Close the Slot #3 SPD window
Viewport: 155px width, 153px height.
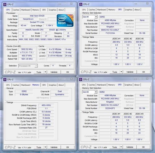147,79
